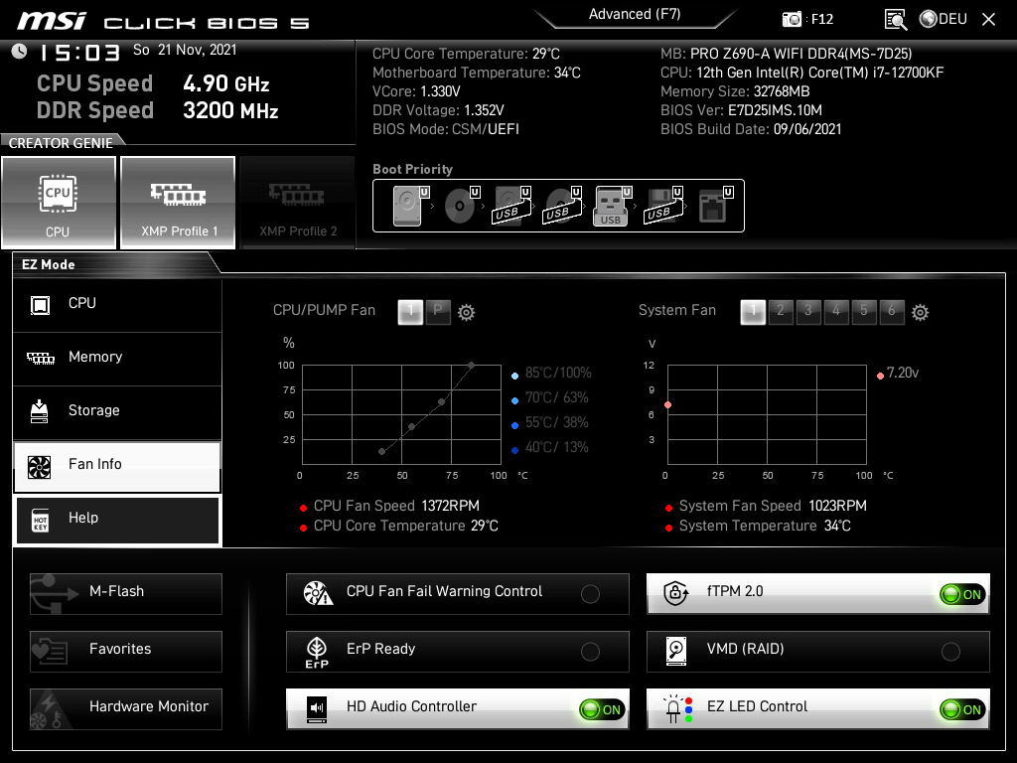Select System Fan 3 button
The height and width of the screenshot is (763, 1017).
(808, 311)
